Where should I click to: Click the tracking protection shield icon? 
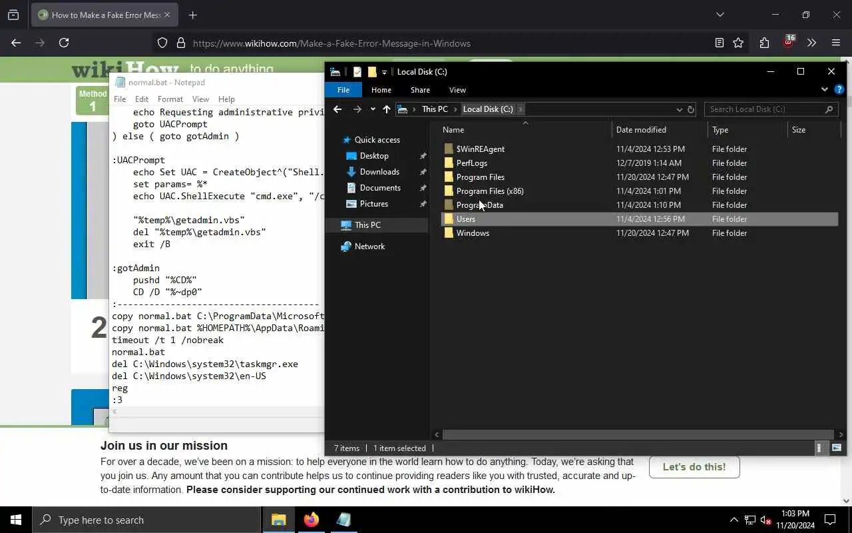(162, 43)
